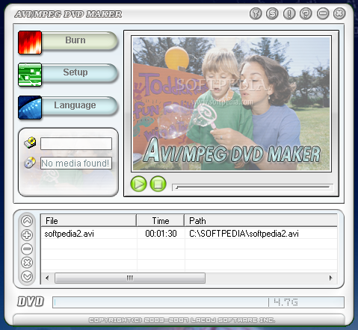The width and height of the screenshot is (358, 330).
Task: Click the green circuit Setup icon
Action: point(30,75)
